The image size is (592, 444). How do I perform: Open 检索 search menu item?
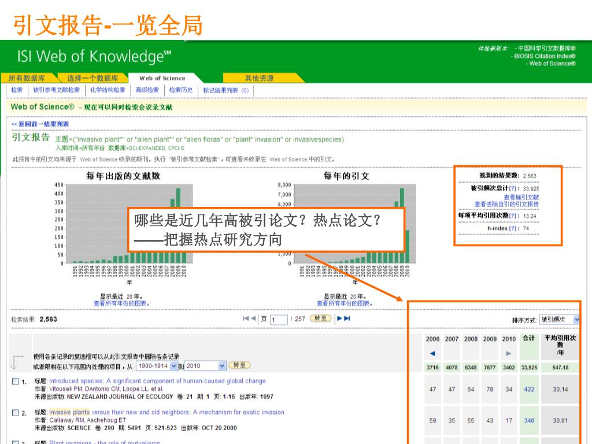click(17, 90)
